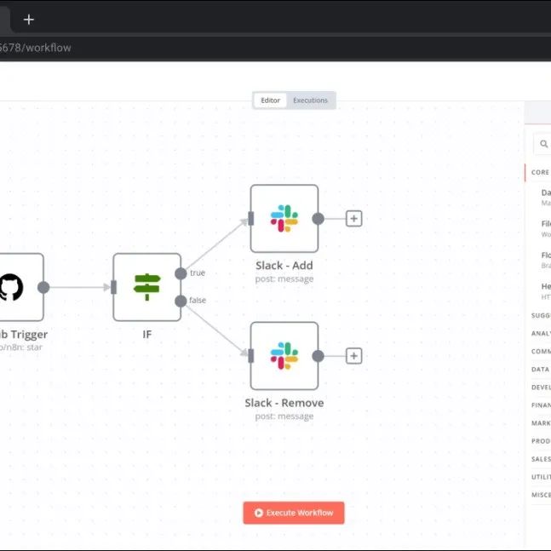The width and height of the screenshot is (551, 551).
Task: Run the workflow with Execute Workflow
Action: [294, 513]
